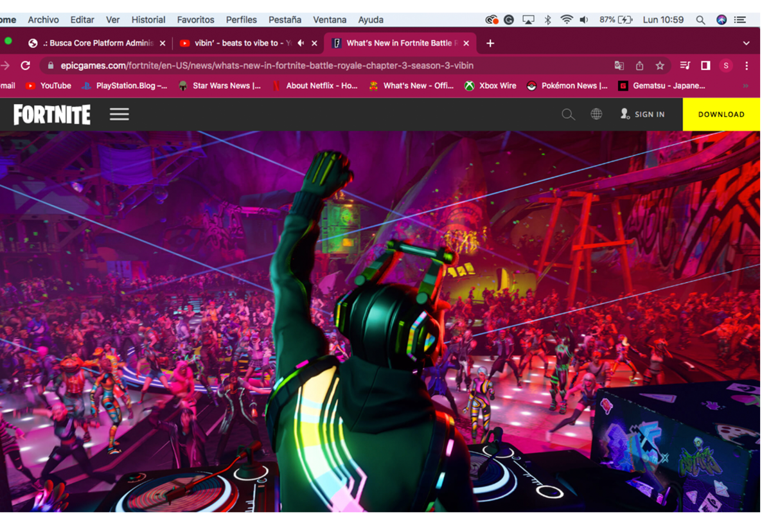
Task: Click the SIGN IN link
Action: (642, 114)
